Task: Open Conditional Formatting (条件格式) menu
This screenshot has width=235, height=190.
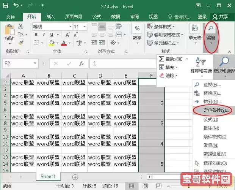Action: [x=161, y=27]
